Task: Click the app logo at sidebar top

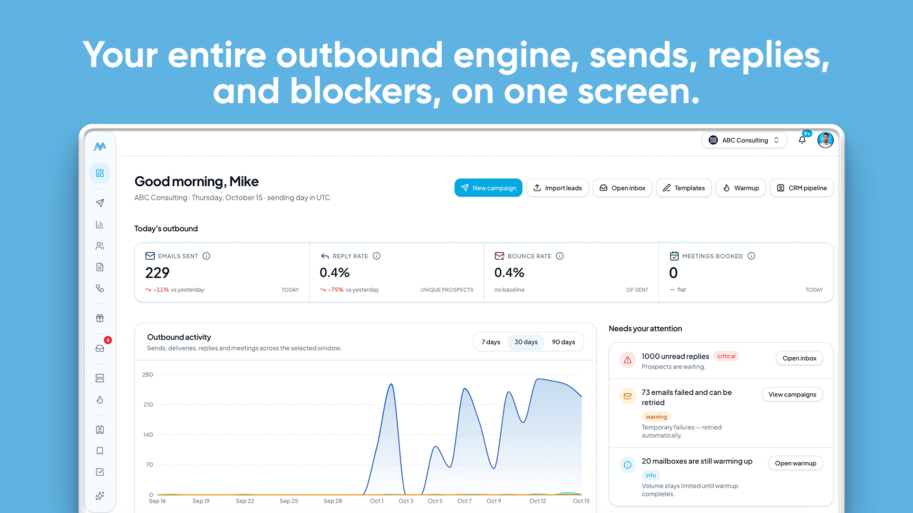Action: 100,147
